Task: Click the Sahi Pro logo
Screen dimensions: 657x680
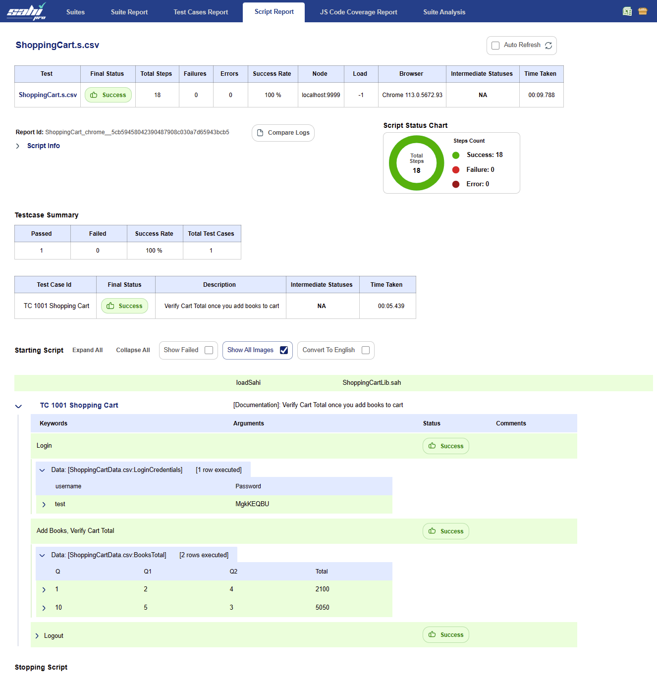Action: pos(26,11)
